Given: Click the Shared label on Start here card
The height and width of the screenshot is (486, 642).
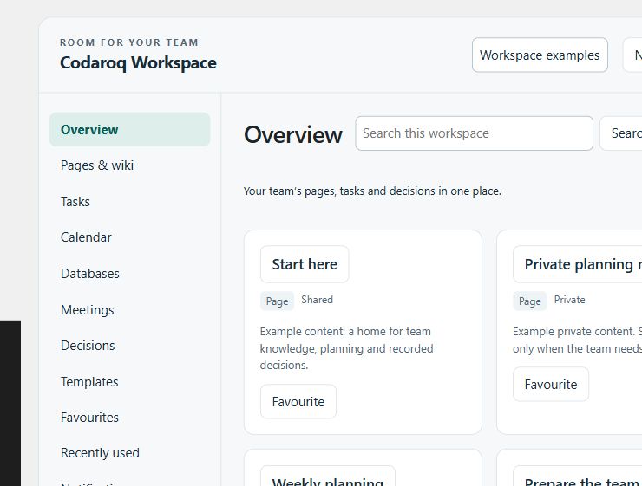Looking at the screenshot, I should (317, 300).
